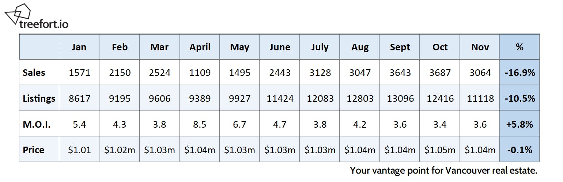Click the June listings value 11424
The width and height of the screenshot is (563, 182).
[280, 98]
